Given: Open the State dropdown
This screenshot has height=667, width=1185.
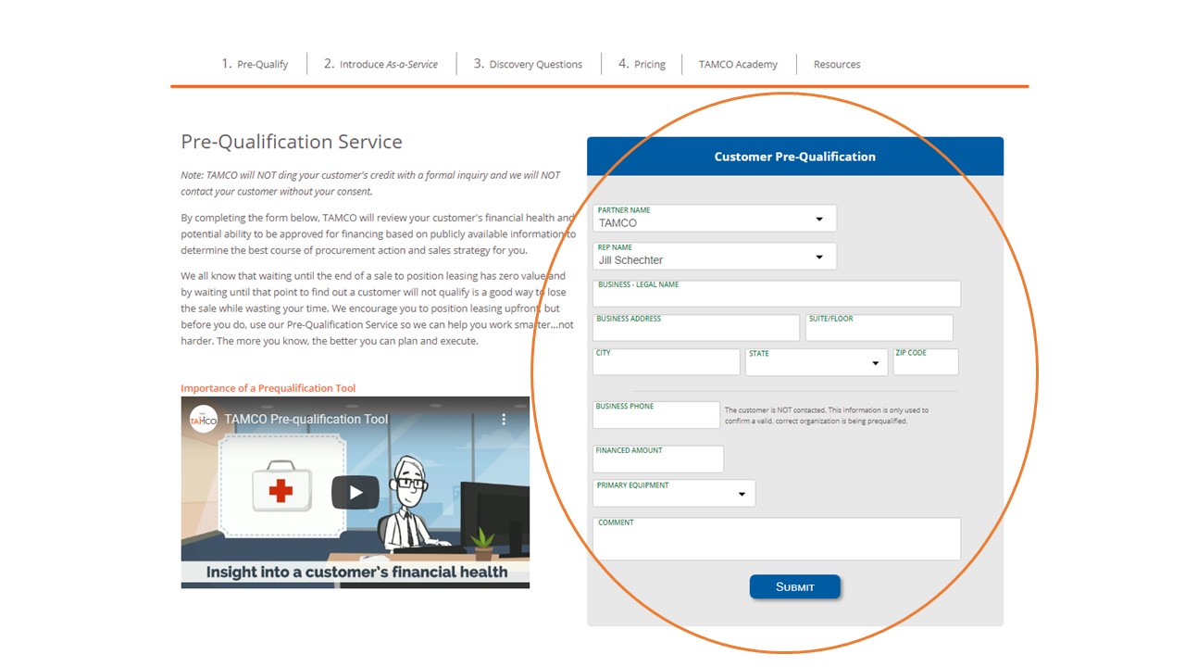Looking at the screenshot, I should pyautogui.click(x=817, y=362).
